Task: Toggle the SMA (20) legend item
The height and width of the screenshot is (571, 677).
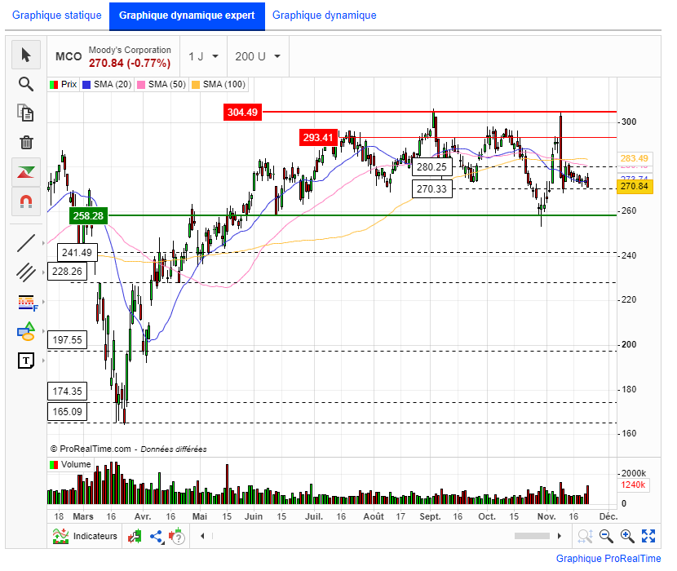Action: pos(107,84)
